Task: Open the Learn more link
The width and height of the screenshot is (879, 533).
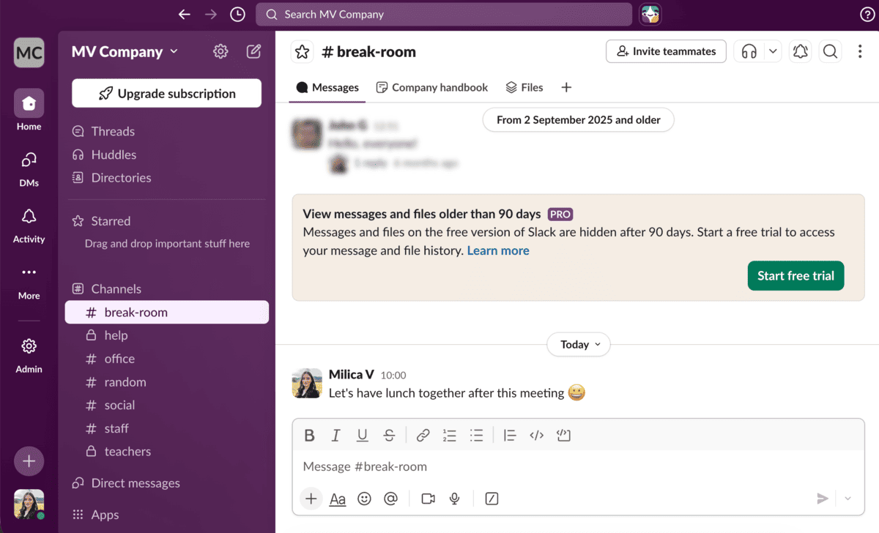Action: click(x=498, y=250)
